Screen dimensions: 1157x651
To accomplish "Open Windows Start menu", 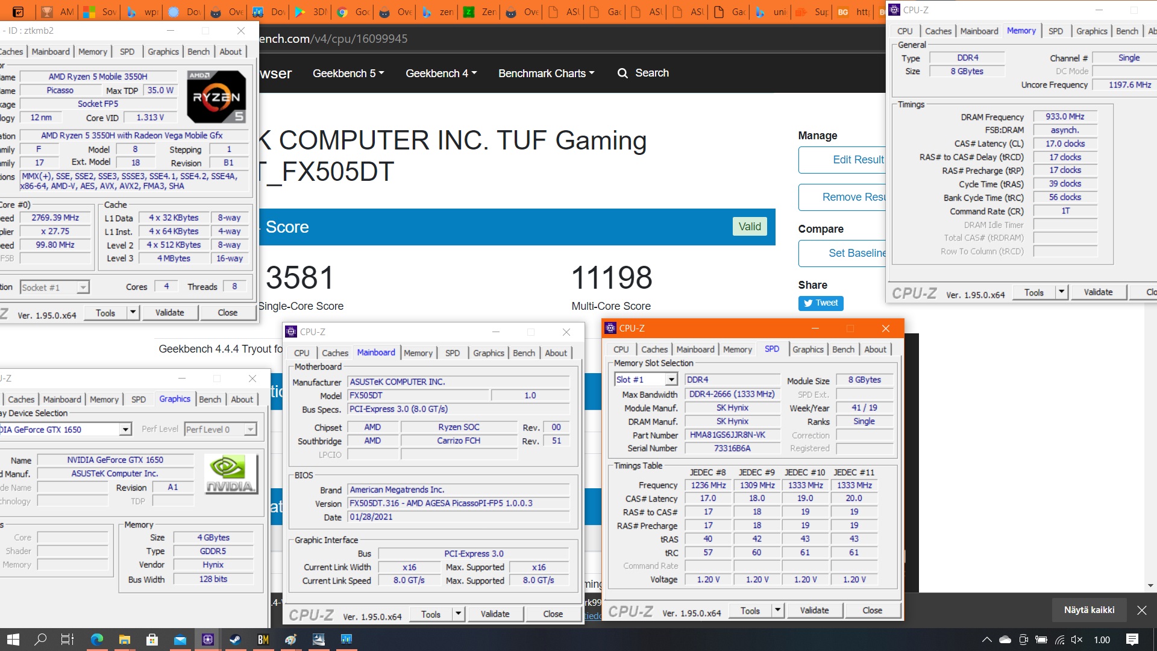I will 13,640.
